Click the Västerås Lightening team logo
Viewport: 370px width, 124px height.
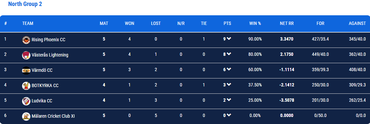click(x=26, y=55)
